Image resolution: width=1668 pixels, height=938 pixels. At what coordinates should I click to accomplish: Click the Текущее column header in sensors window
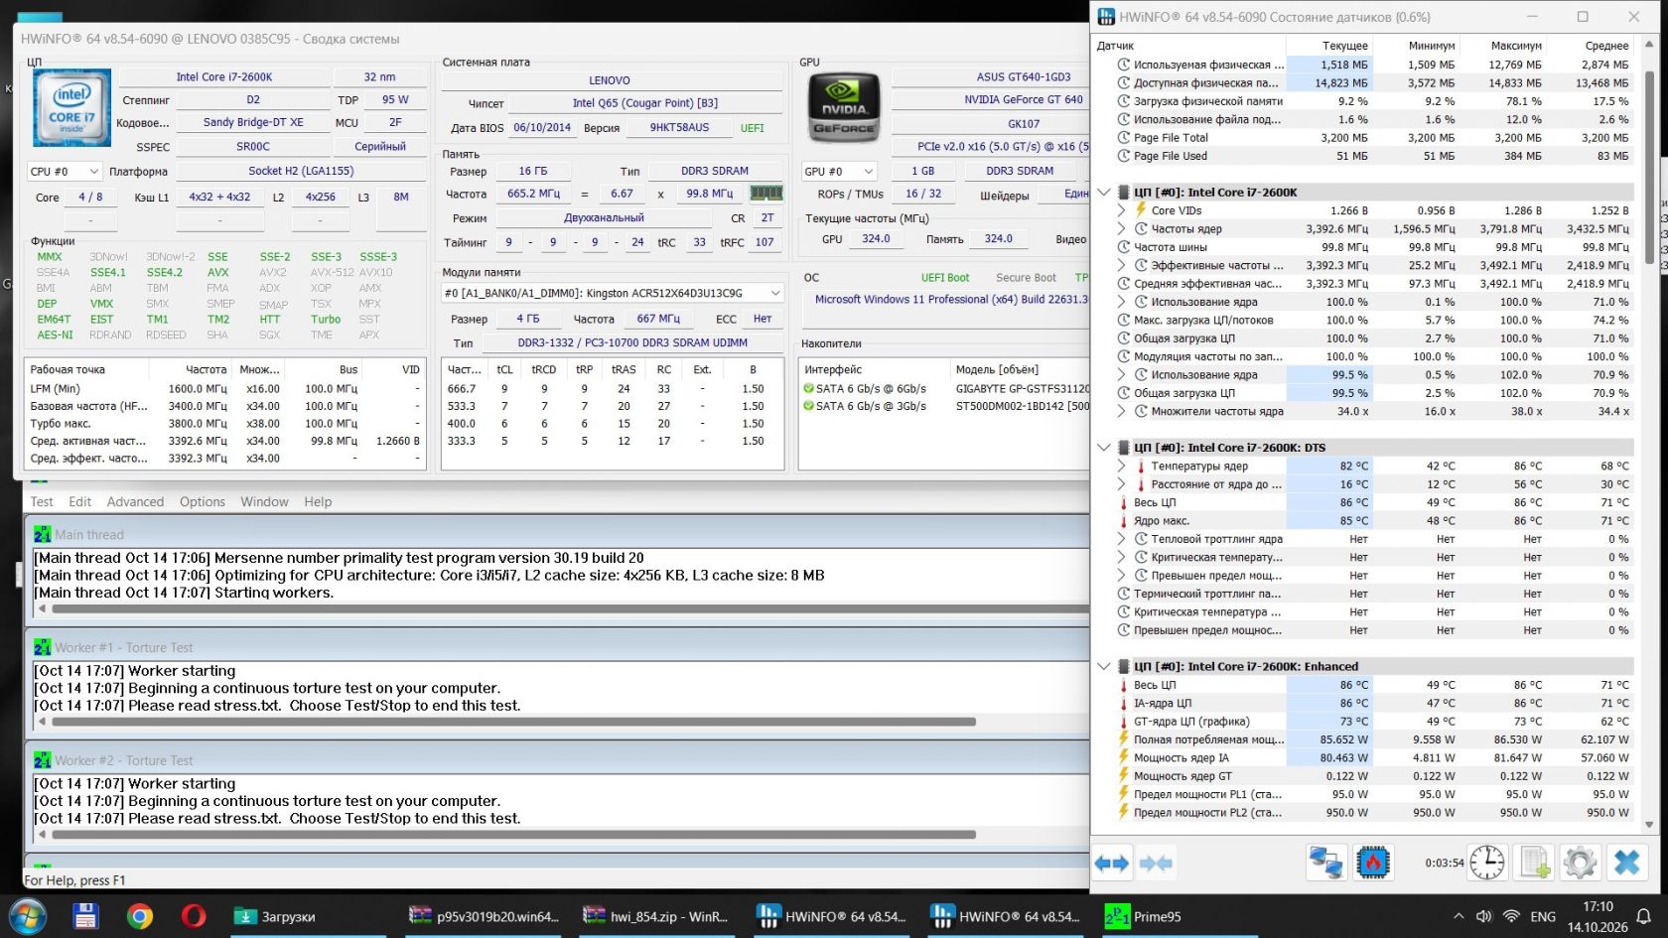click(1328, 46)
